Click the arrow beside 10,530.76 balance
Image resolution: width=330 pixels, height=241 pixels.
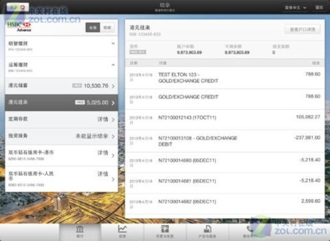113,86
